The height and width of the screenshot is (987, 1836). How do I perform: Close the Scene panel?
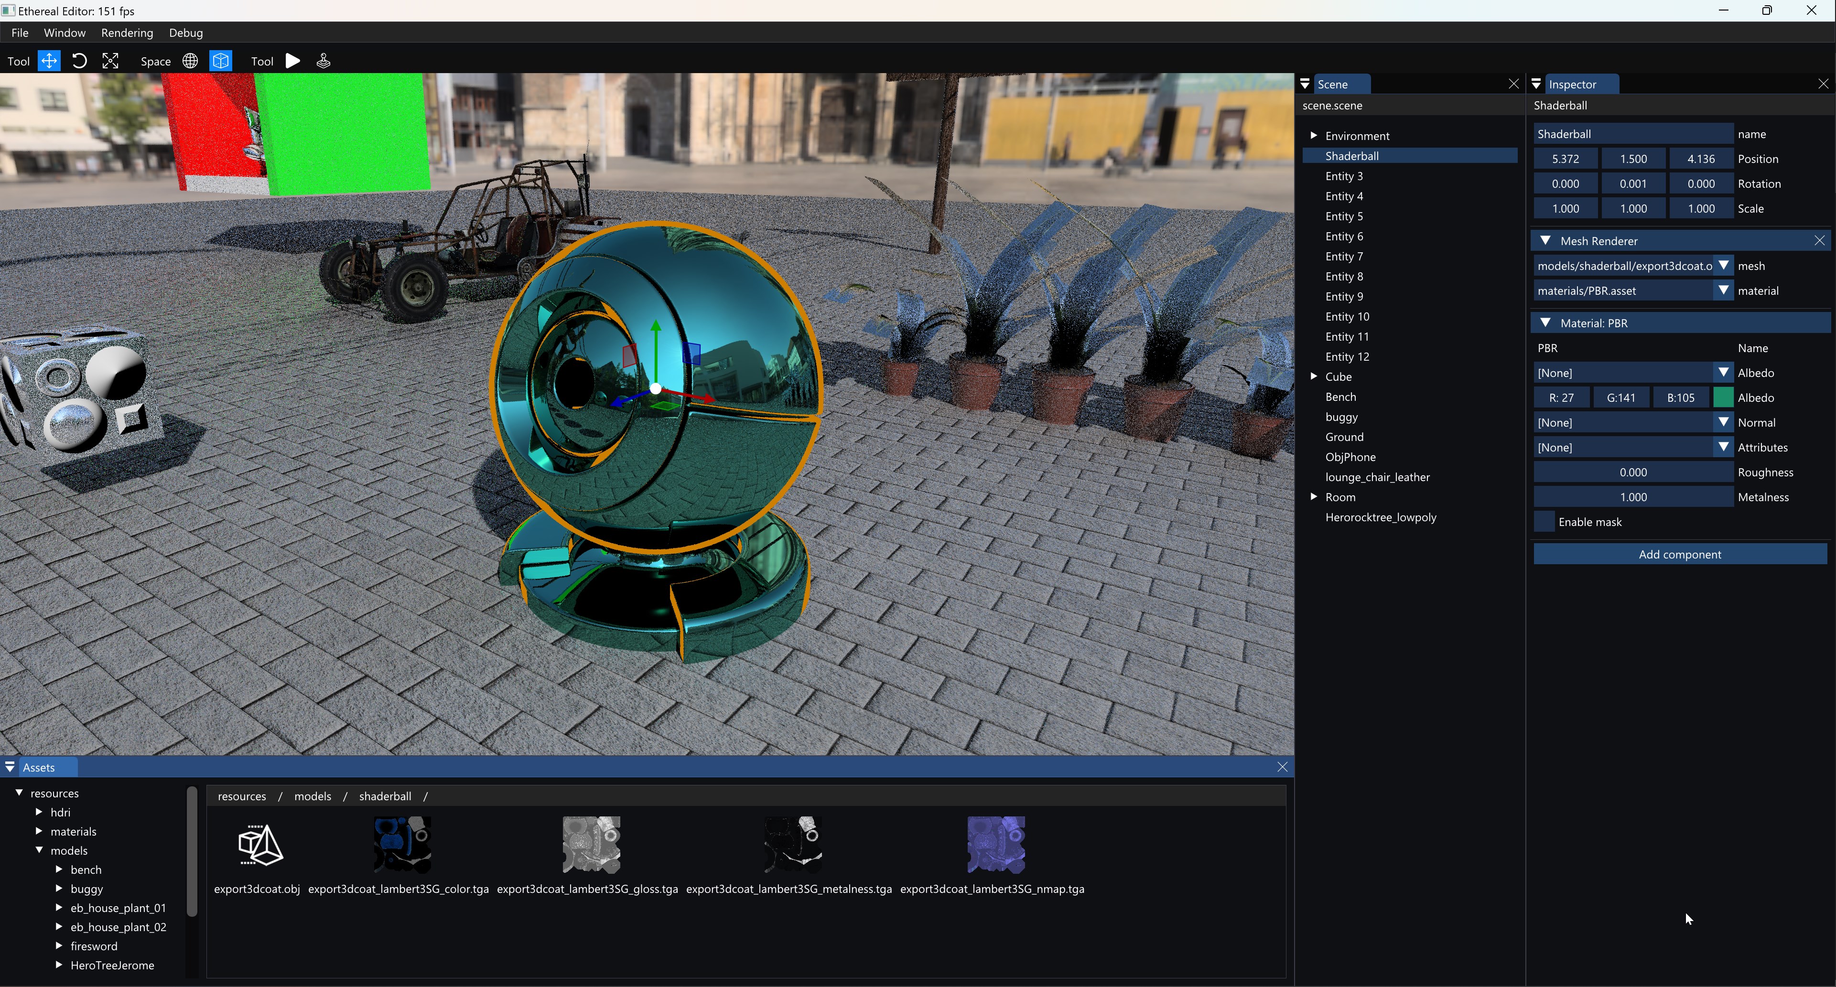(x=1513, y=84)
